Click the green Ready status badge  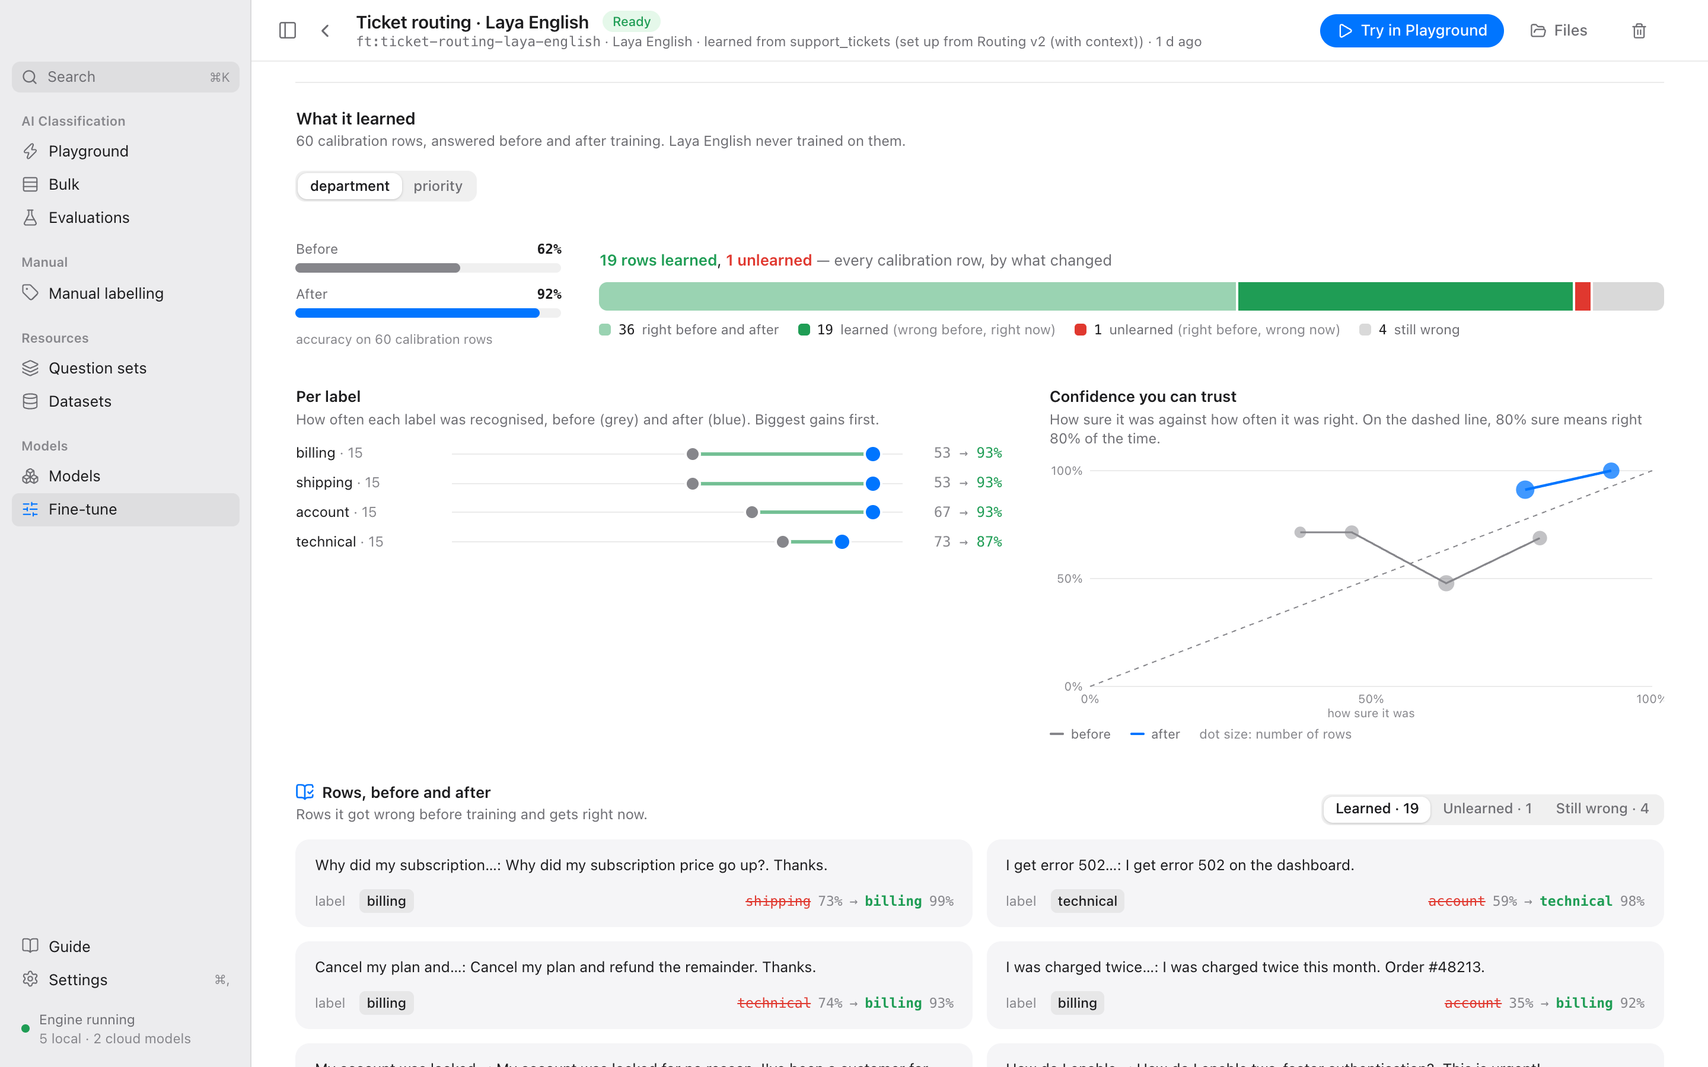click(x=631, y=21)
